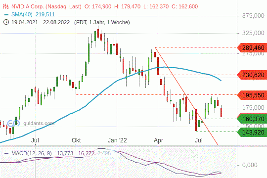Screen dimensions: 267x178
Task: Click the 175,000 price axis label
Action: tap(253, 108)
